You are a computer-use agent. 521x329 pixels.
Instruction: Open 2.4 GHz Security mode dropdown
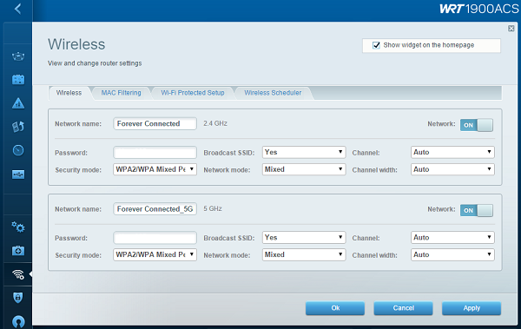point(155,169)
